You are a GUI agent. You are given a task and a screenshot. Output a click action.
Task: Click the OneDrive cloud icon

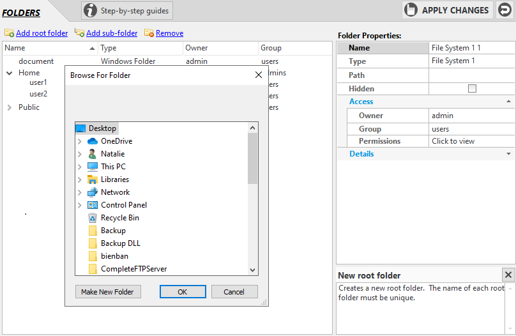pos(93,141)
